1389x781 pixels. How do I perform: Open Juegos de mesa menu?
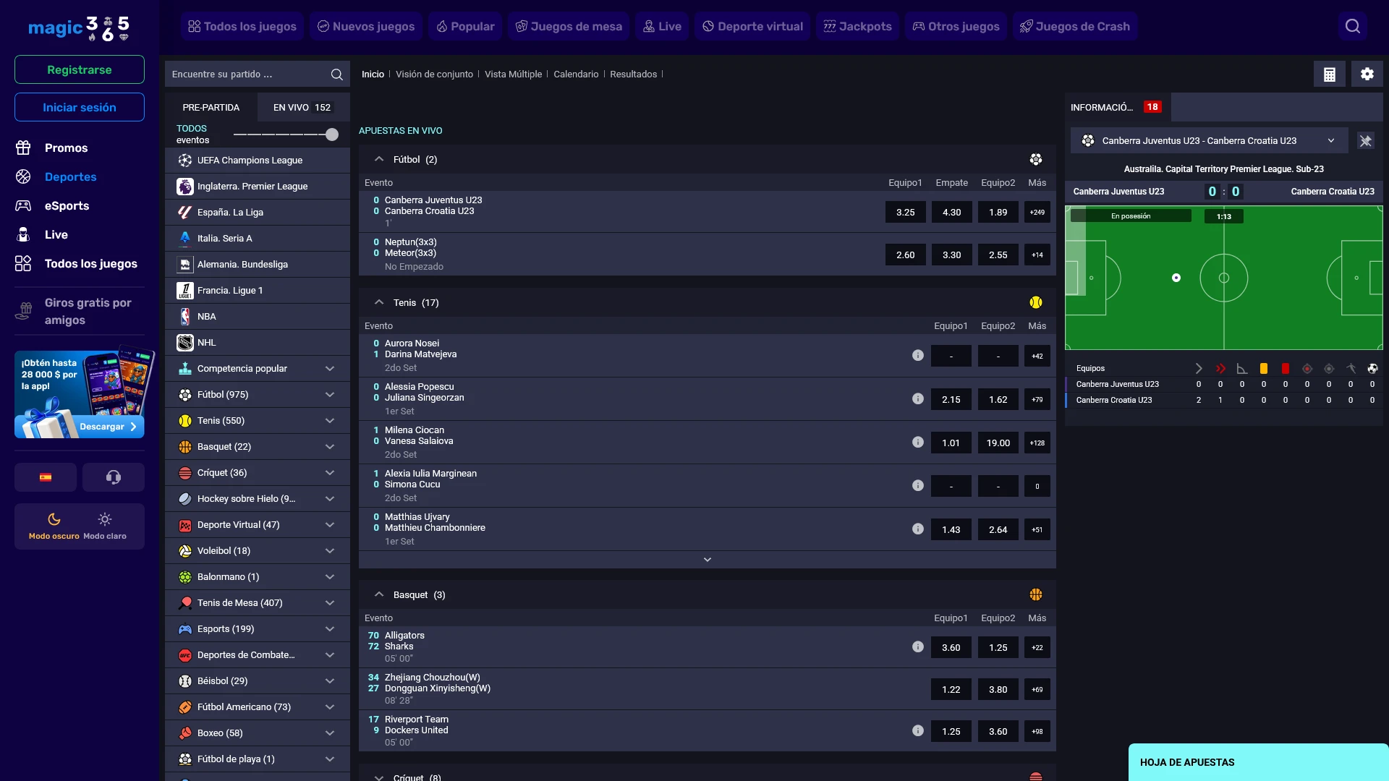(569, 27)
